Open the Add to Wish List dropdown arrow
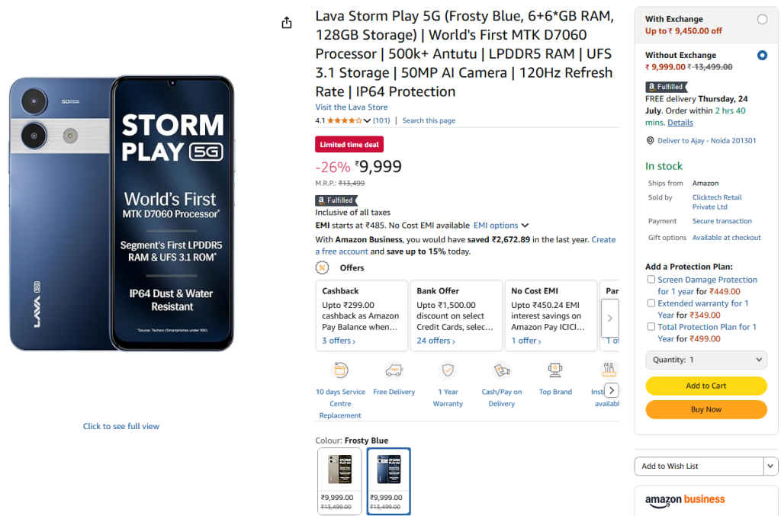The height and width of the screenshot is (516, 781). (x=770, y=466)
